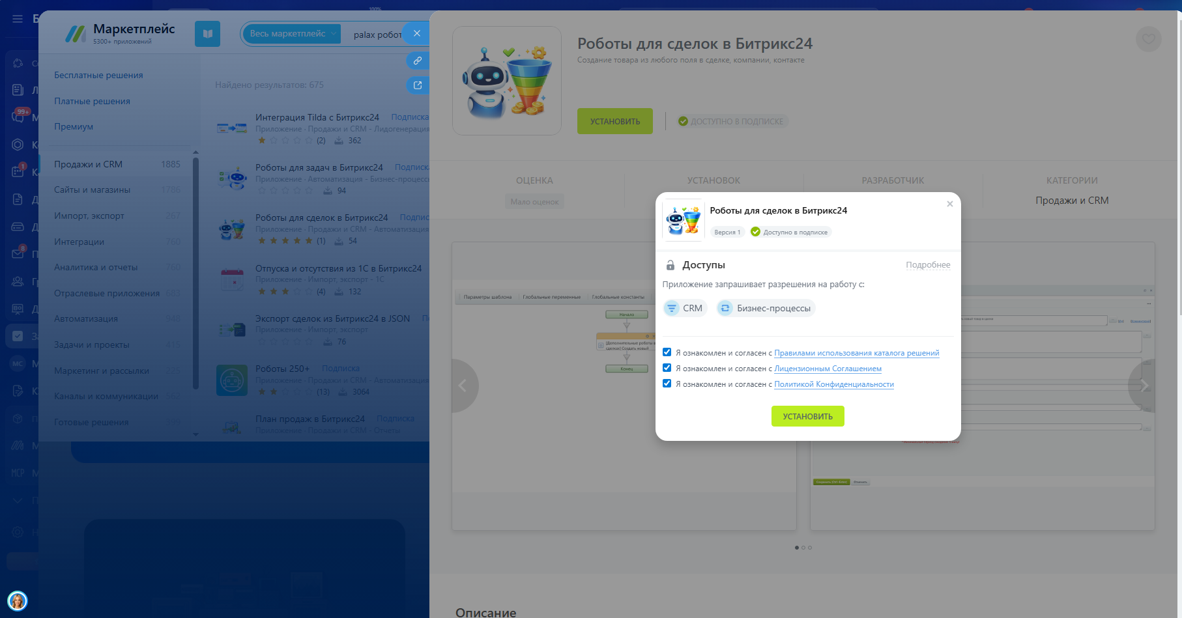1182x618 pixels.
Task: Open Аналитика и отчеты category
Action: point(117,267)
